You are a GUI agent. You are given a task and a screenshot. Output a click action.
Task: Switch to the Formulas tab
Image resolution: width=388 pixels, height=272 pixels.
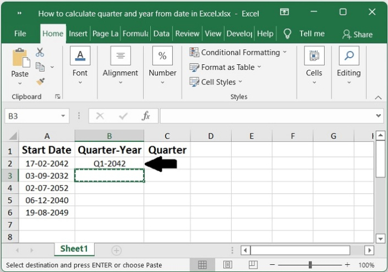click(136, 33)
